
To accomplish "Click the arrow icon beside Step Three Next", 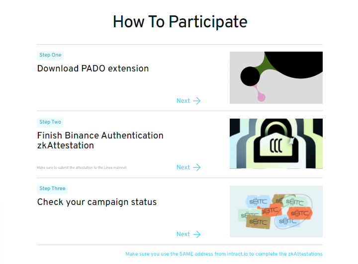I will click(196, 234).
